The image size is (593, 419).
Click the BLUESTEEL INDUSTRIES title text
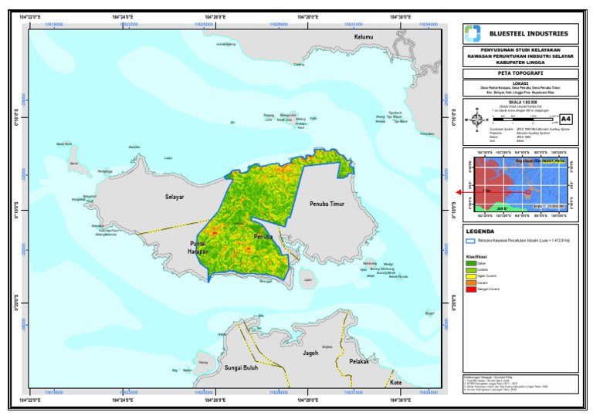coord(529,34)
